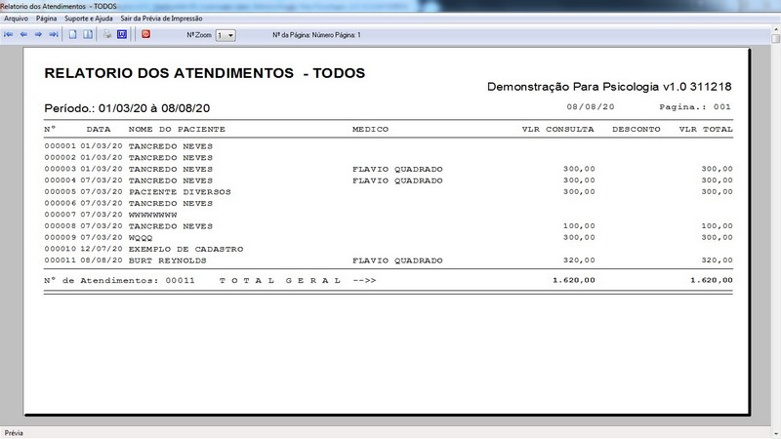Click the previous page arrow

tap(23, 34)
